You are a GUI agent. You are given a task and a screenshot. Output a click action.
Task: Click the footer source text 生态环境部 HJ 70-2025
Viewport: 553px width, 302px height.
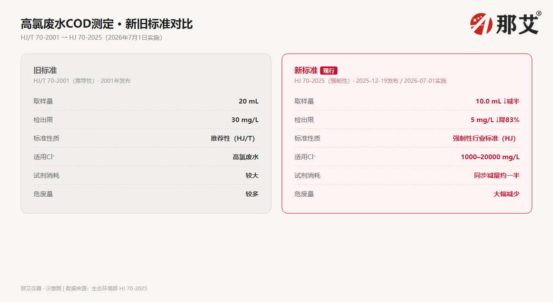120,289
